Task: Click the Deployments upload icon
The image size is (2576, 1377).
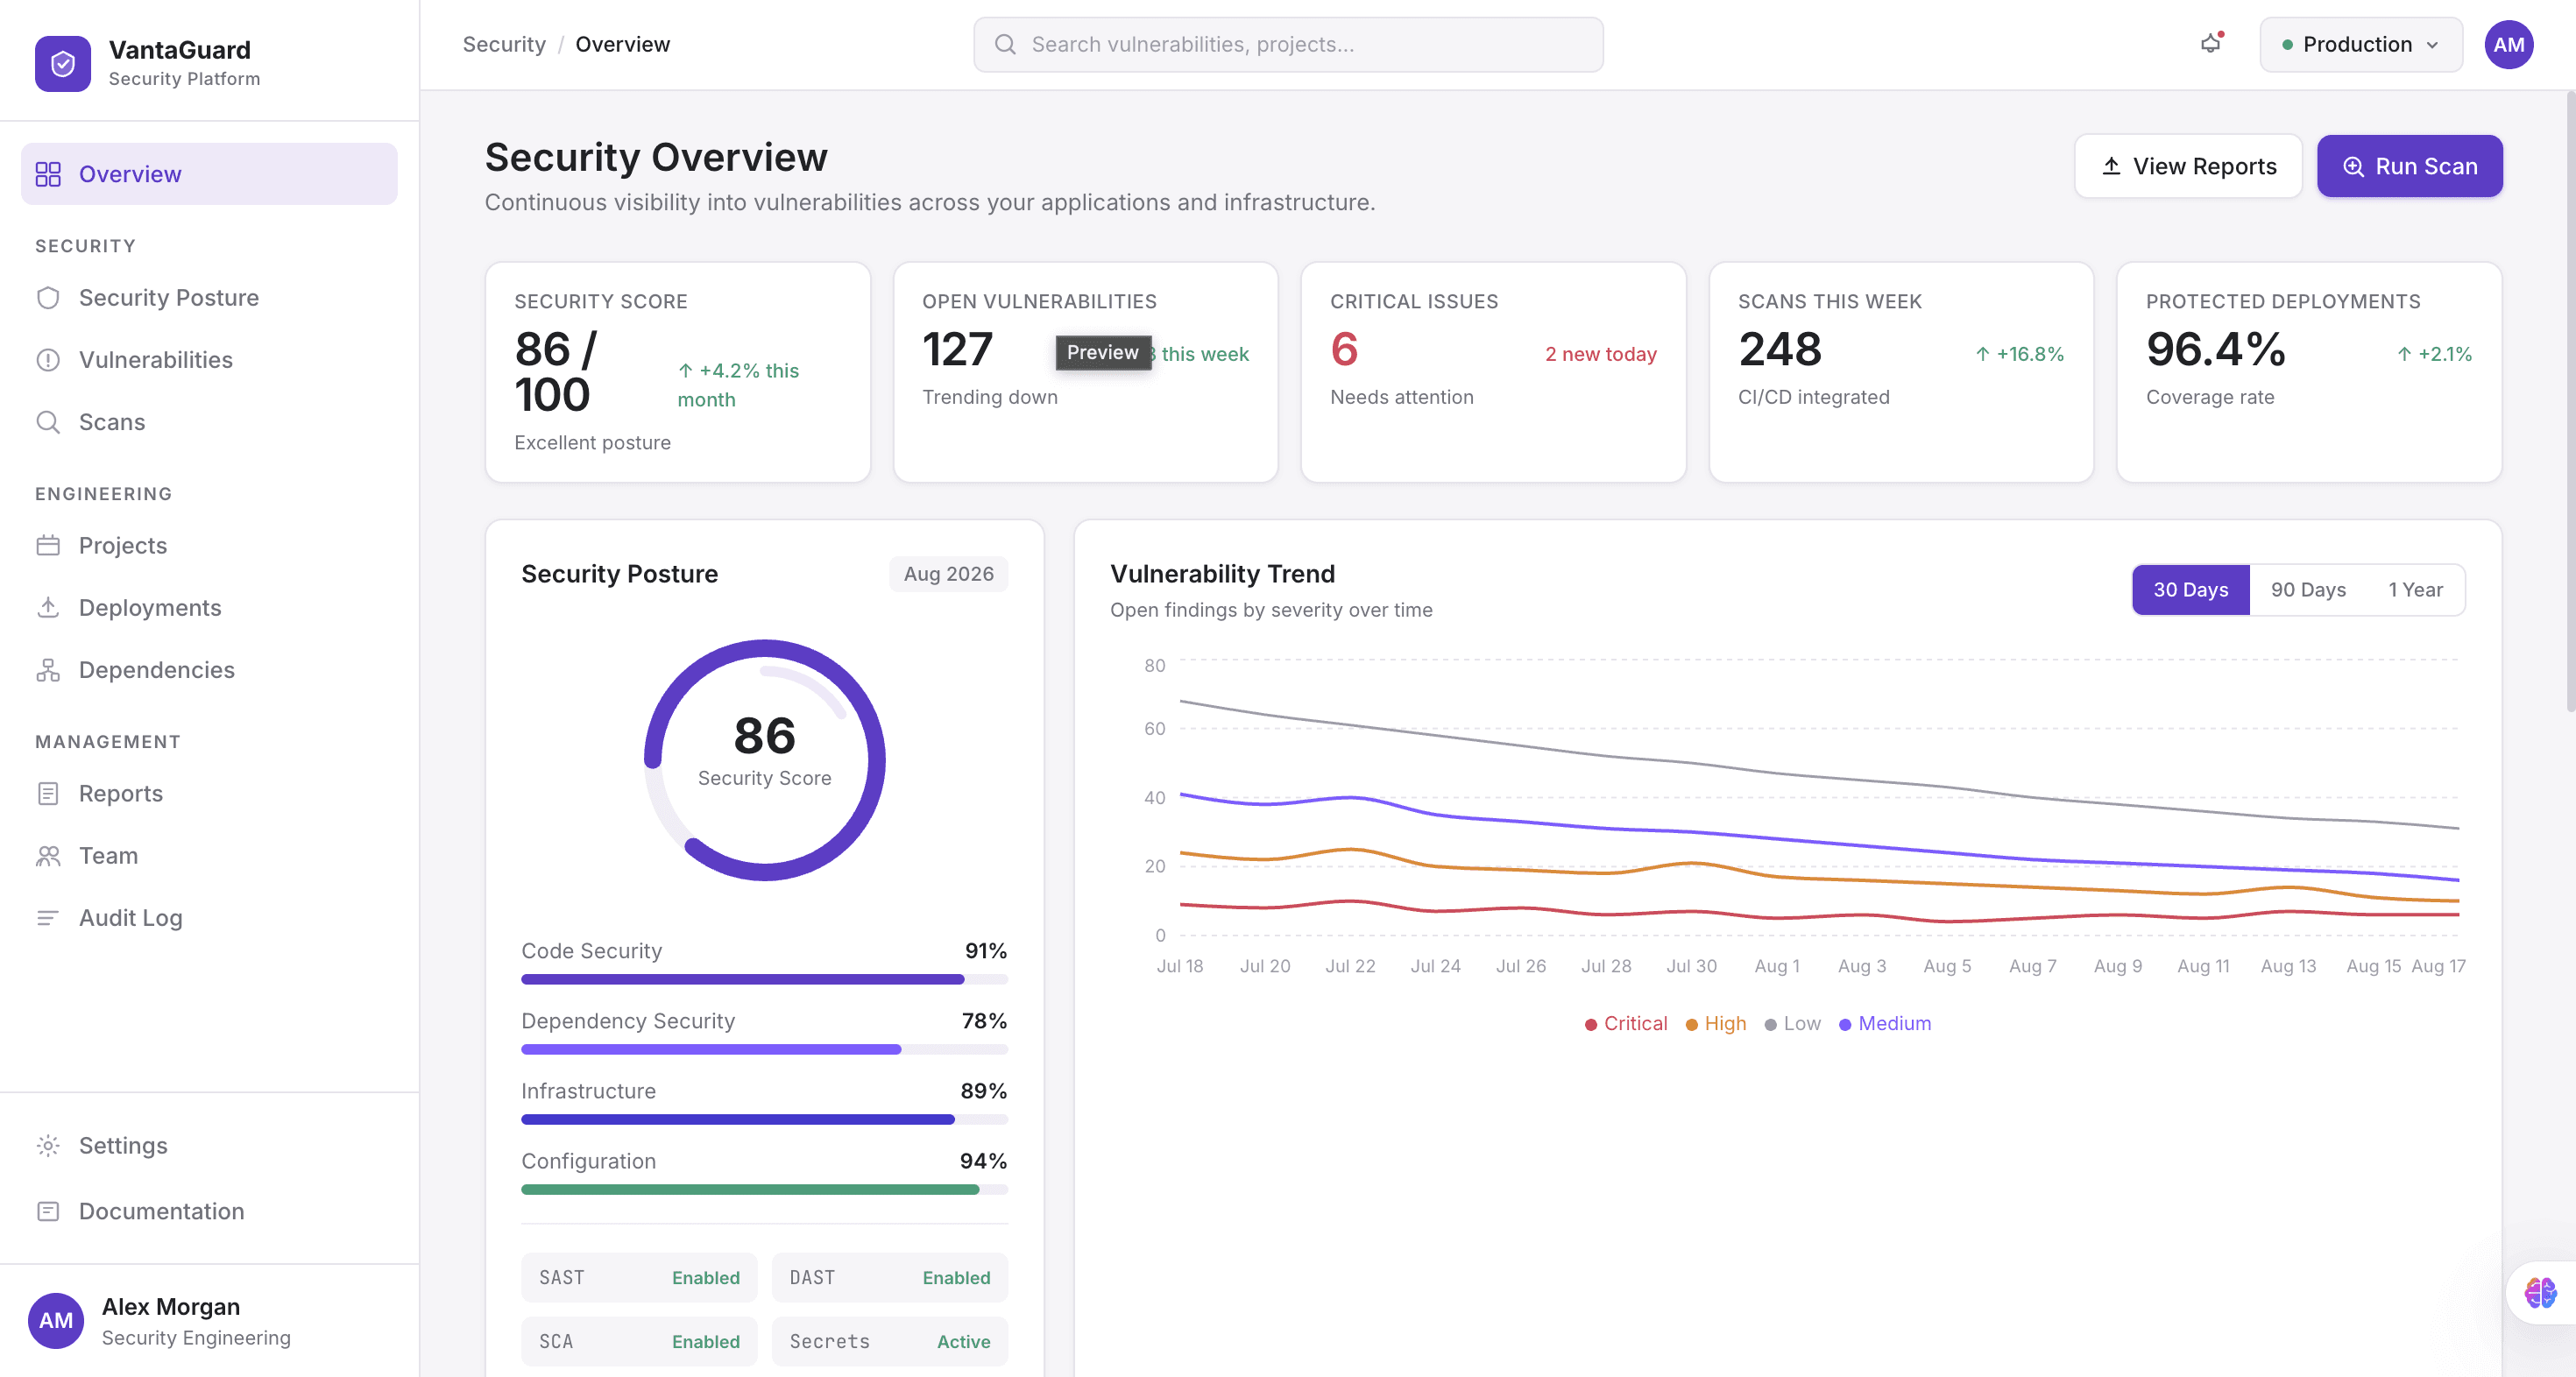Action: (x=48, y=608)
